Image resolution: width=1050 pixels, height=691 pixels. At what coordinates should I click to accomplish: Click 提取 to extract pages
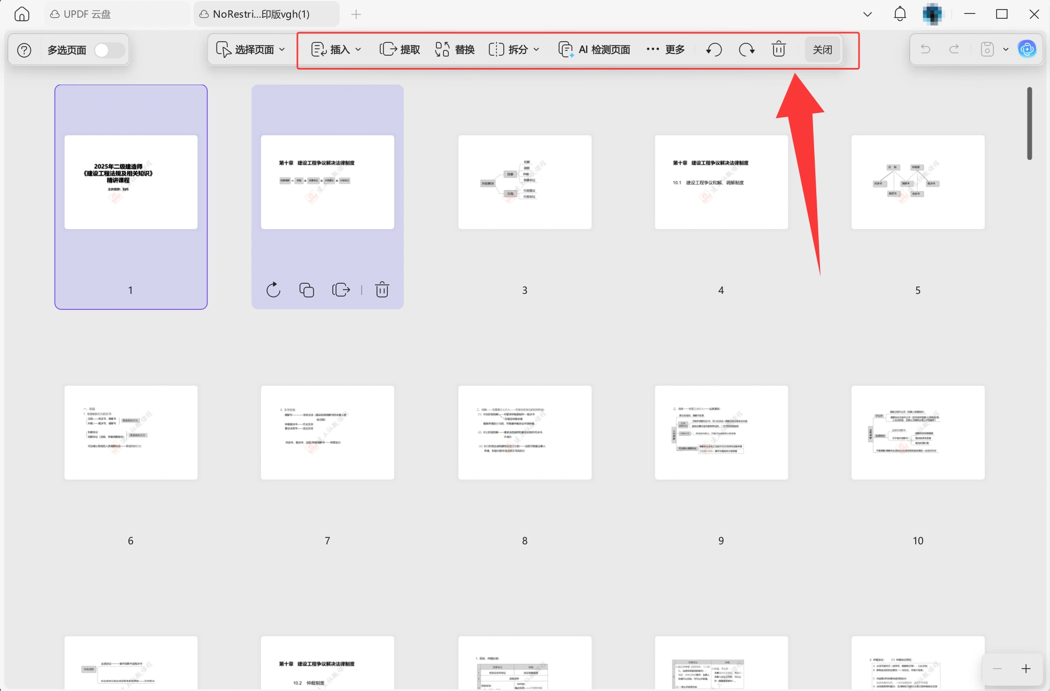point(400,50)
